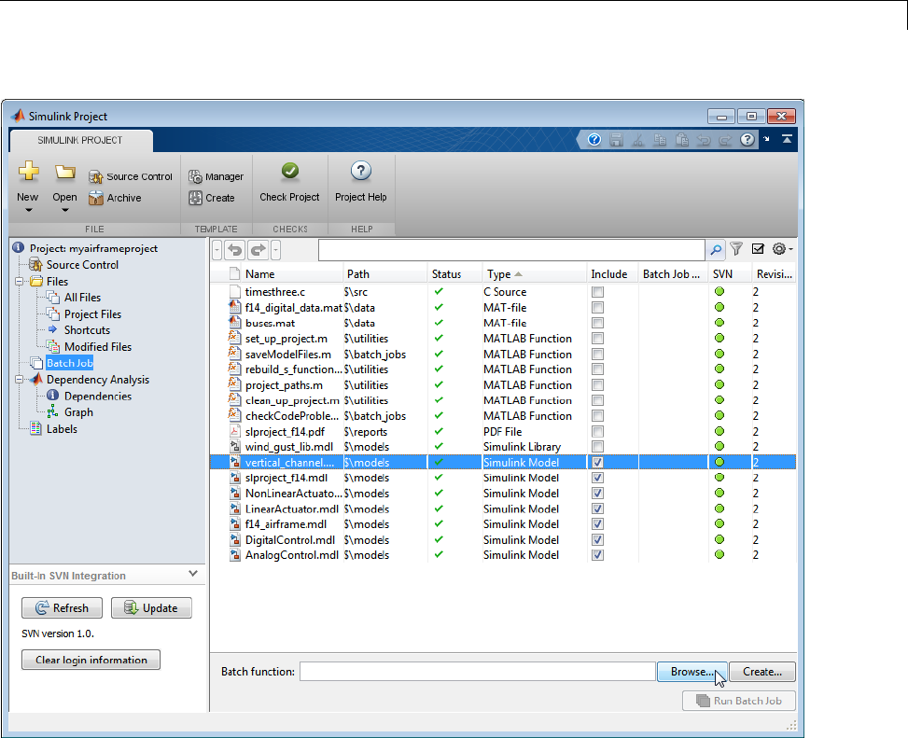The image size is (908, 738).
Task: Click the Browse... button
Action: coord(692,672)
